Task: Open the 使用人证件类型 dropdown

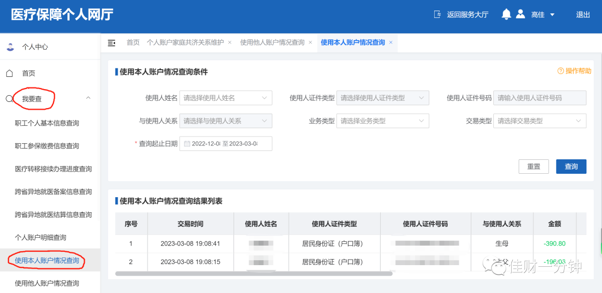Action: [x=383, y=98]
